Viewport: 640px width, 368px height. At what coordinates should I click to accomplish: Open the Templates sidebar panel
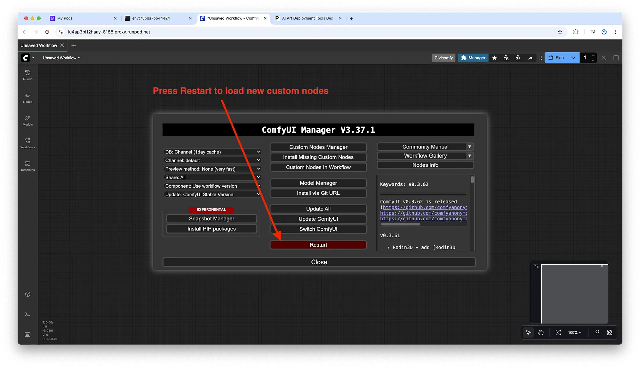click(x=28, y=166)
